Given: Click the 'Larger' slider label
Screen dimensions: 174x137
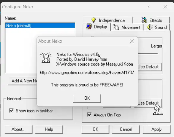Looking at the screenshot, I should tap(156, 46).
